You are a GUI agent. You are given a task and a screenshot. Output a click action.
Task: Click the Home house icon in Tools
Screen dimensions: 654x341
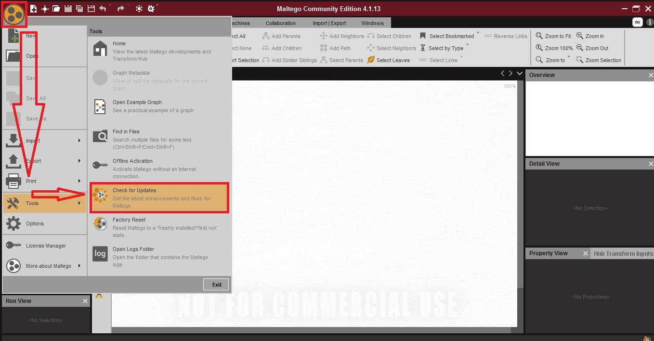pos(100,48)
